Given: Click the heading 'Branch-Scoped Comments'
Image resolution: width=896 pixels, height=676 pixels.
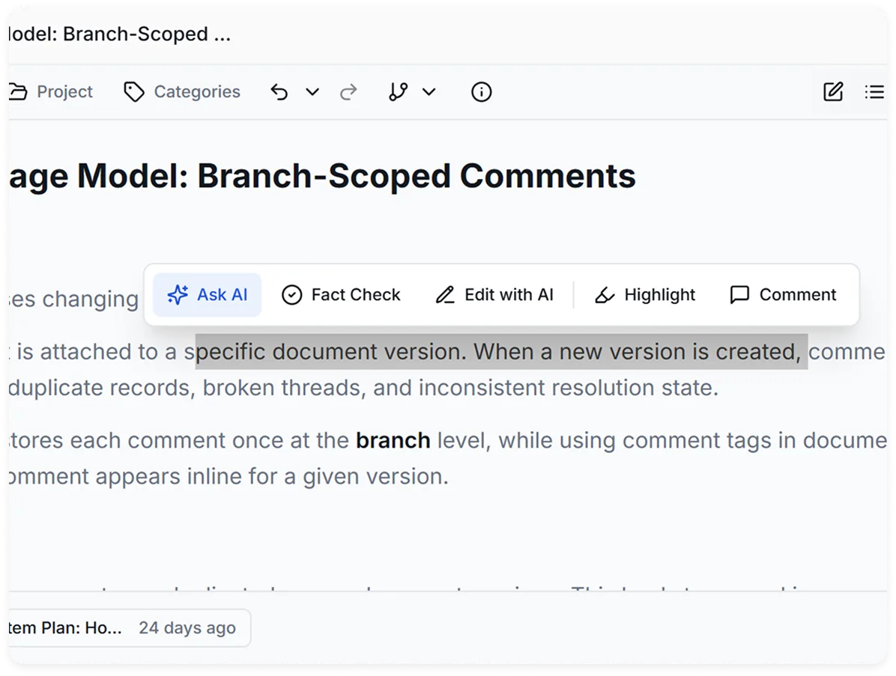Looking at the screenshot, I should (x=416, y=175).
